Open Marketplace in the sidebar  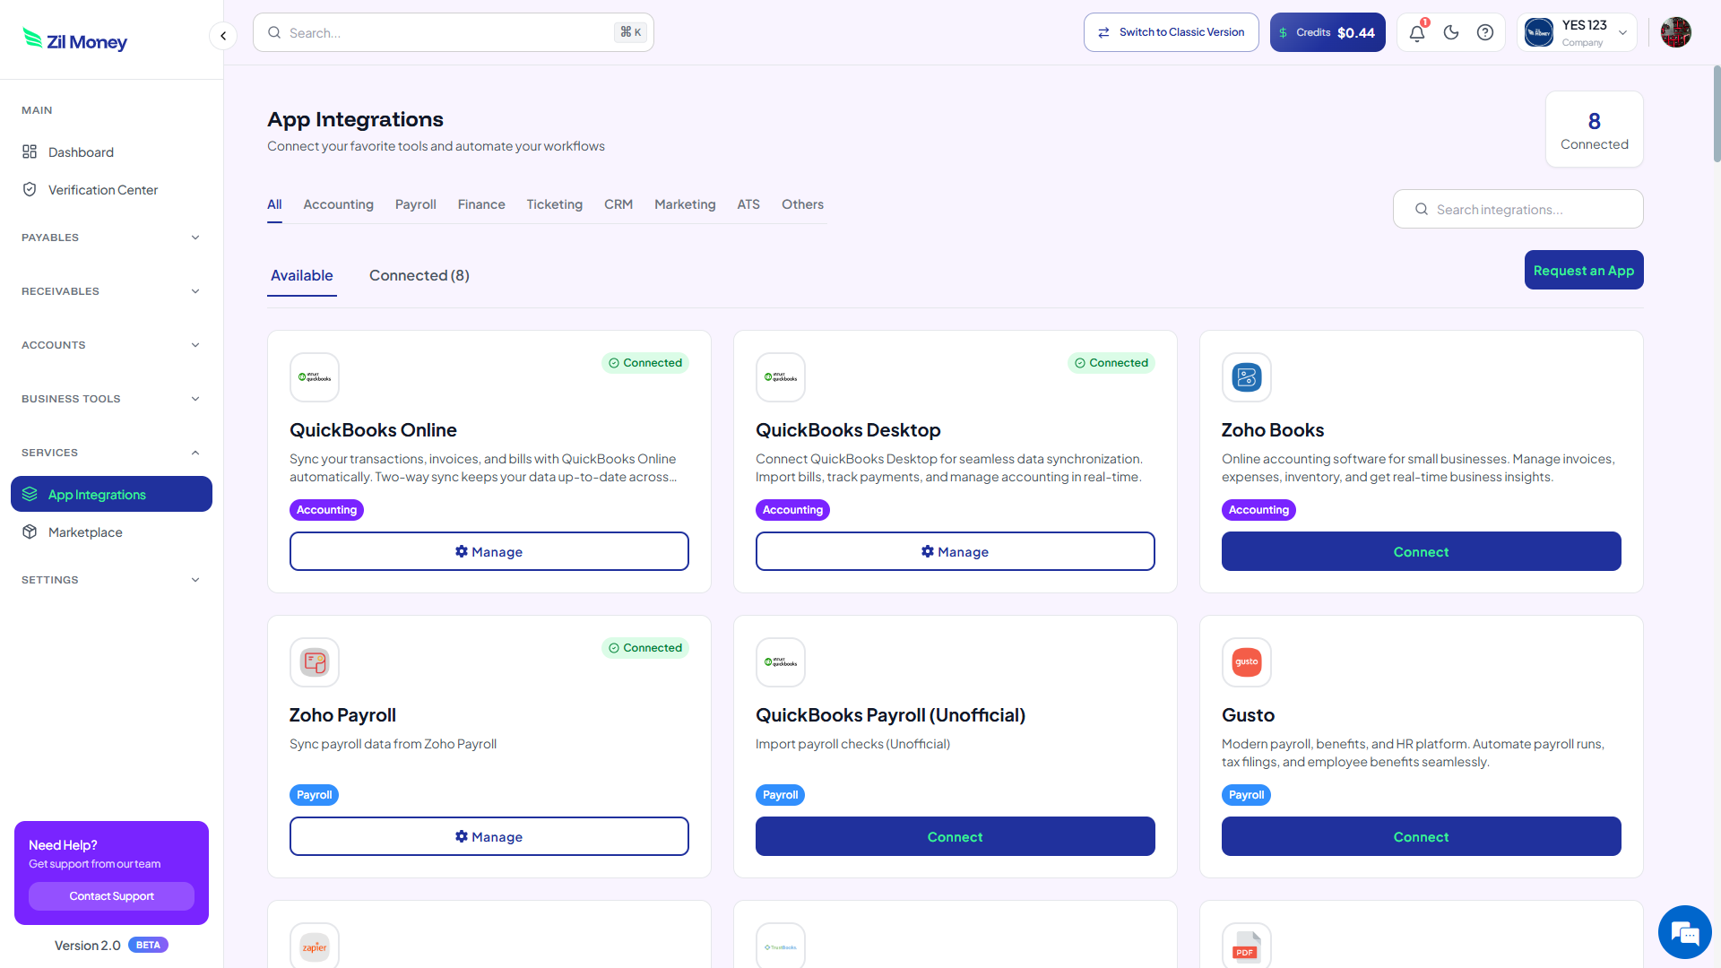(111, 532)
